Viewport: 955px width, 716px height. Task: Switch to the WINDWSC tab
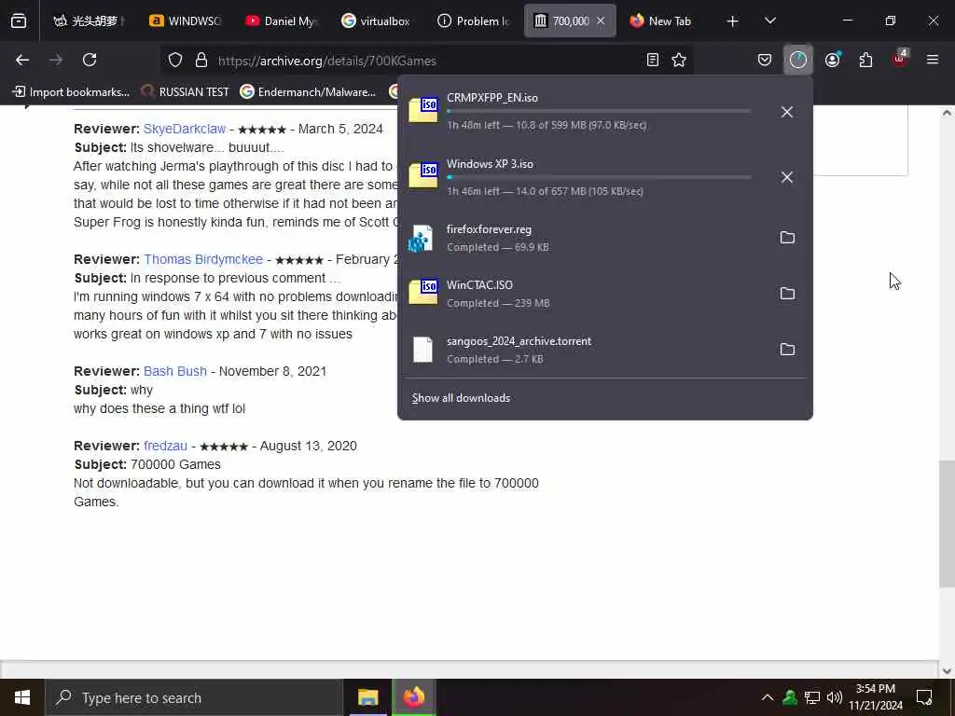coord(185,21)
